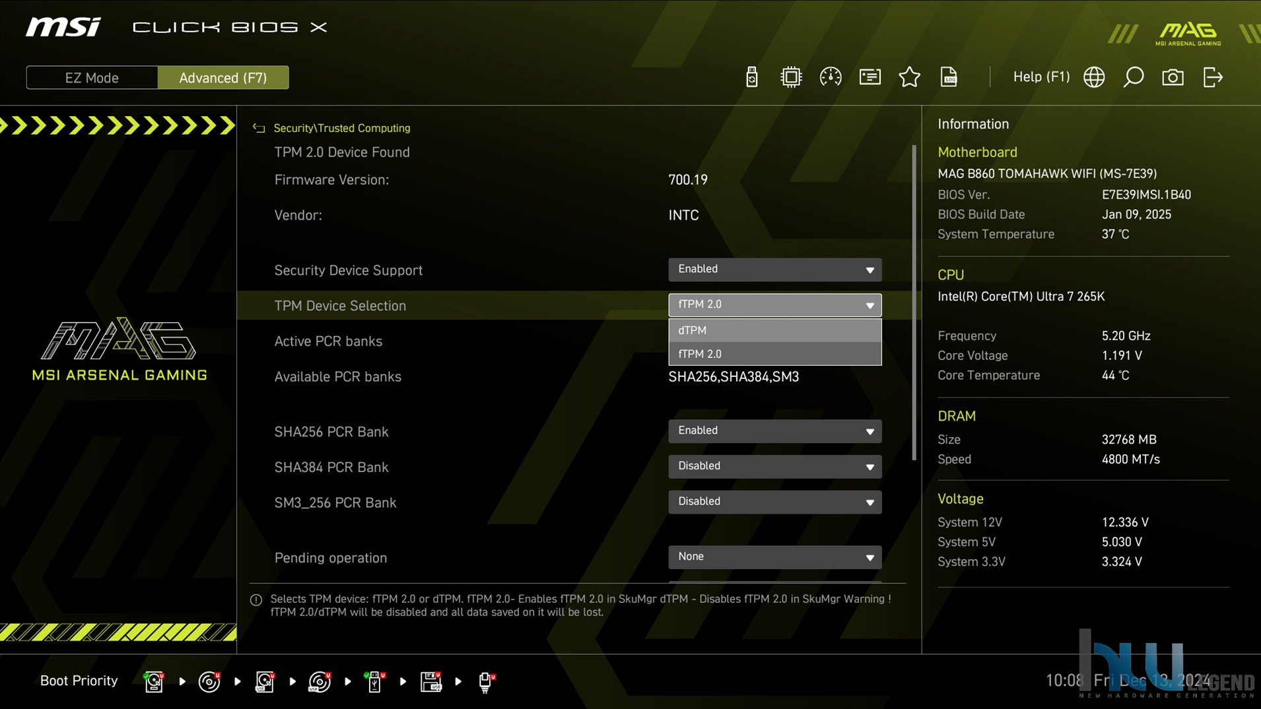The width and height of the screenshot is (1261, 709).
Task: Select the optical disc boot device icon
Action: pos(209,681)
